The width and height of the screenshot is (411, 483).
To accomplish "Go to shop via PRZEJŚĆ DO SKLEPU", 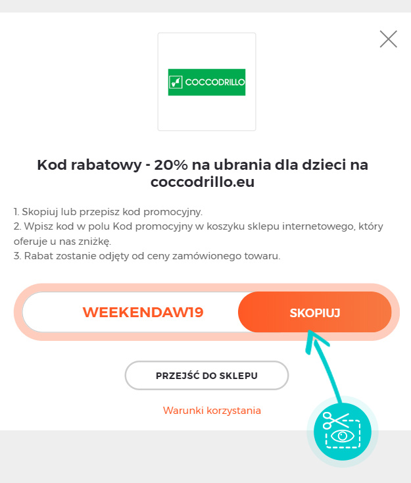I will tap(206, 376).
